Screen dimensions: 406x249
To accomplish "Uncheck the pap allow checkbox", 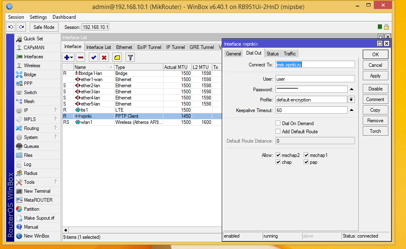I will tap(306, 162).
